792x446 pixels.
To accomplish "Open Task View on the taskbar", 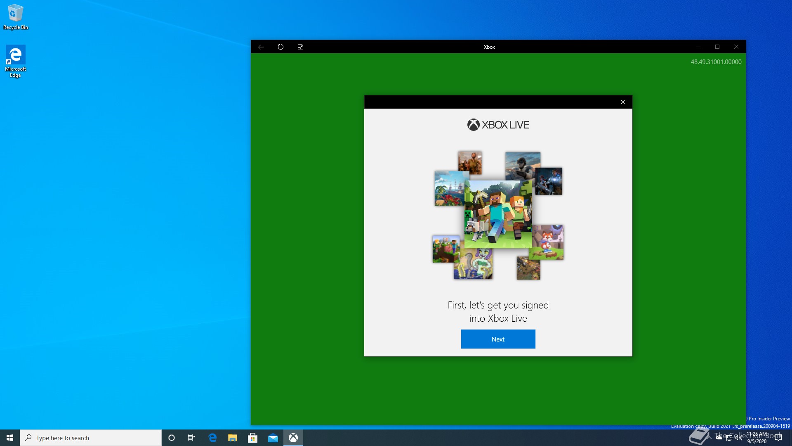I will point(191,438).
